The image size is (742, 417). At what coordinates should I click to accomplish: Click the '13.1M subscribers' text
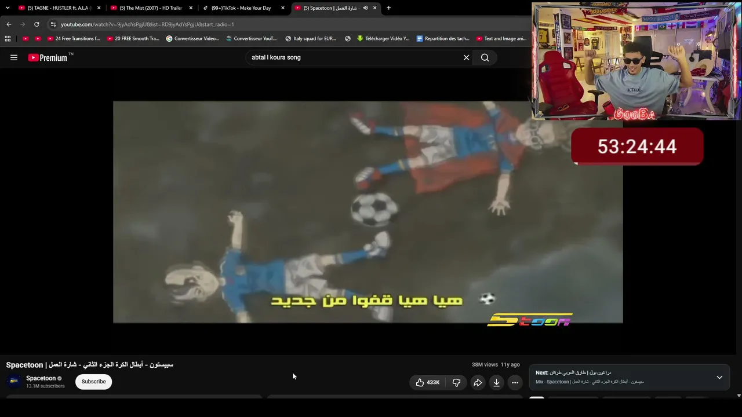click(45, 386)
